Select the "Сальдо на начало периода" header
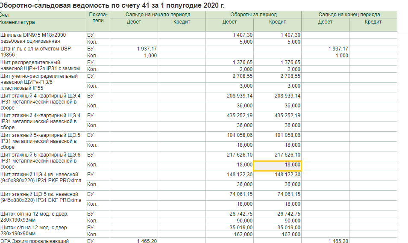The width and height of the screenshot is (408, 243). pyautogui.click(x=158, y=15)
